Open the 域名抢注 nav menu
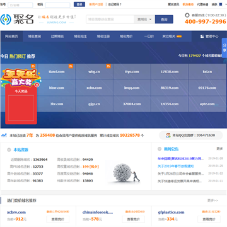 (x=80, y=37)
